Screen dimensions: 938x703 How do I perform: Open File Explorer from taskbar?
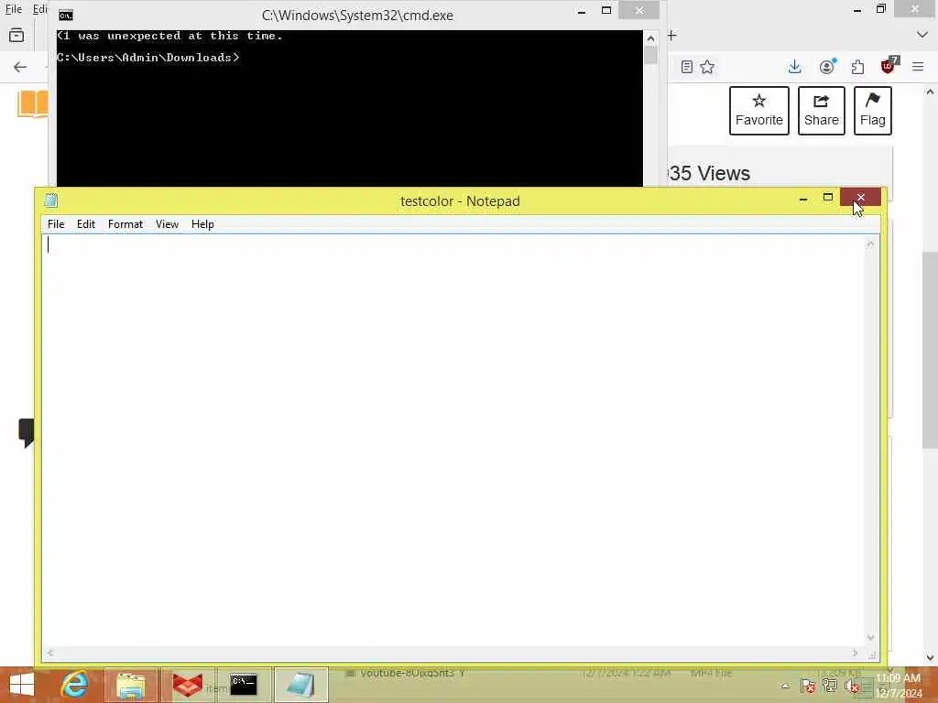131,685
